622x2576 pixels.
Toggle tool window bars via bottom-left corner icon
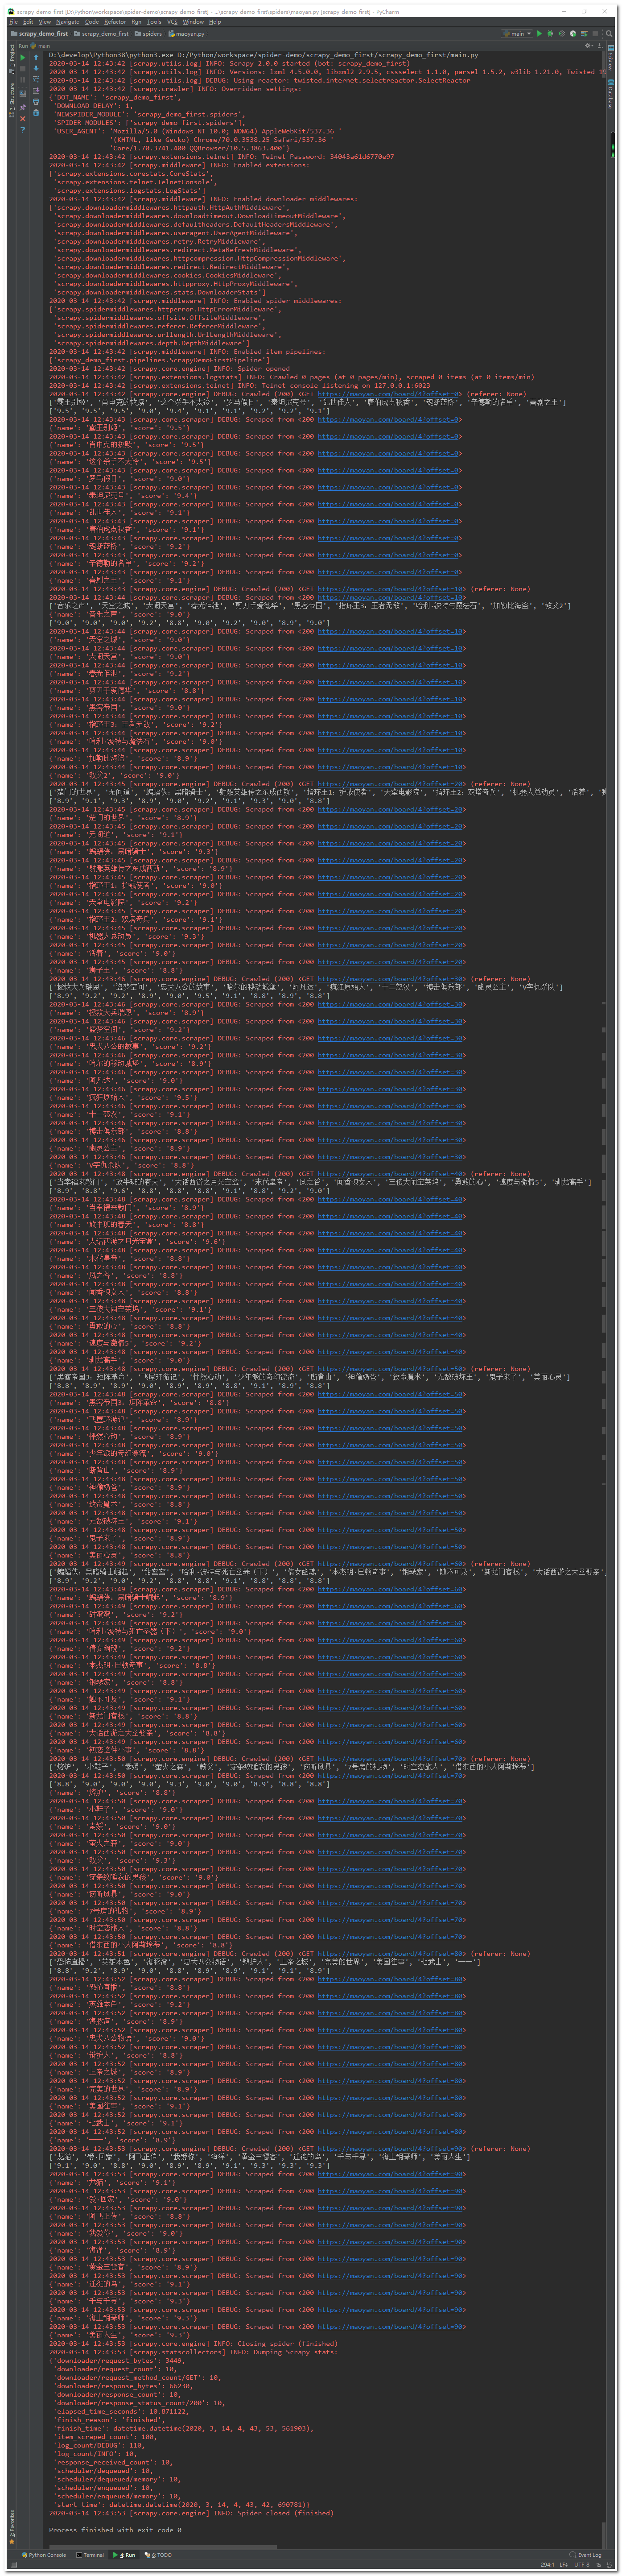tap(13, 2565)
